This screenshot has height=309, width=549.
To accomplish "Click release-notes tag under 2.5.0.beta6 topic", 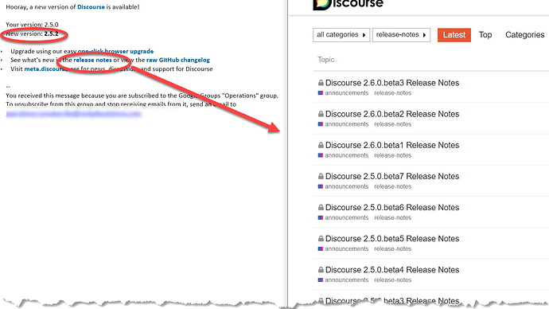I will [392, 218].
